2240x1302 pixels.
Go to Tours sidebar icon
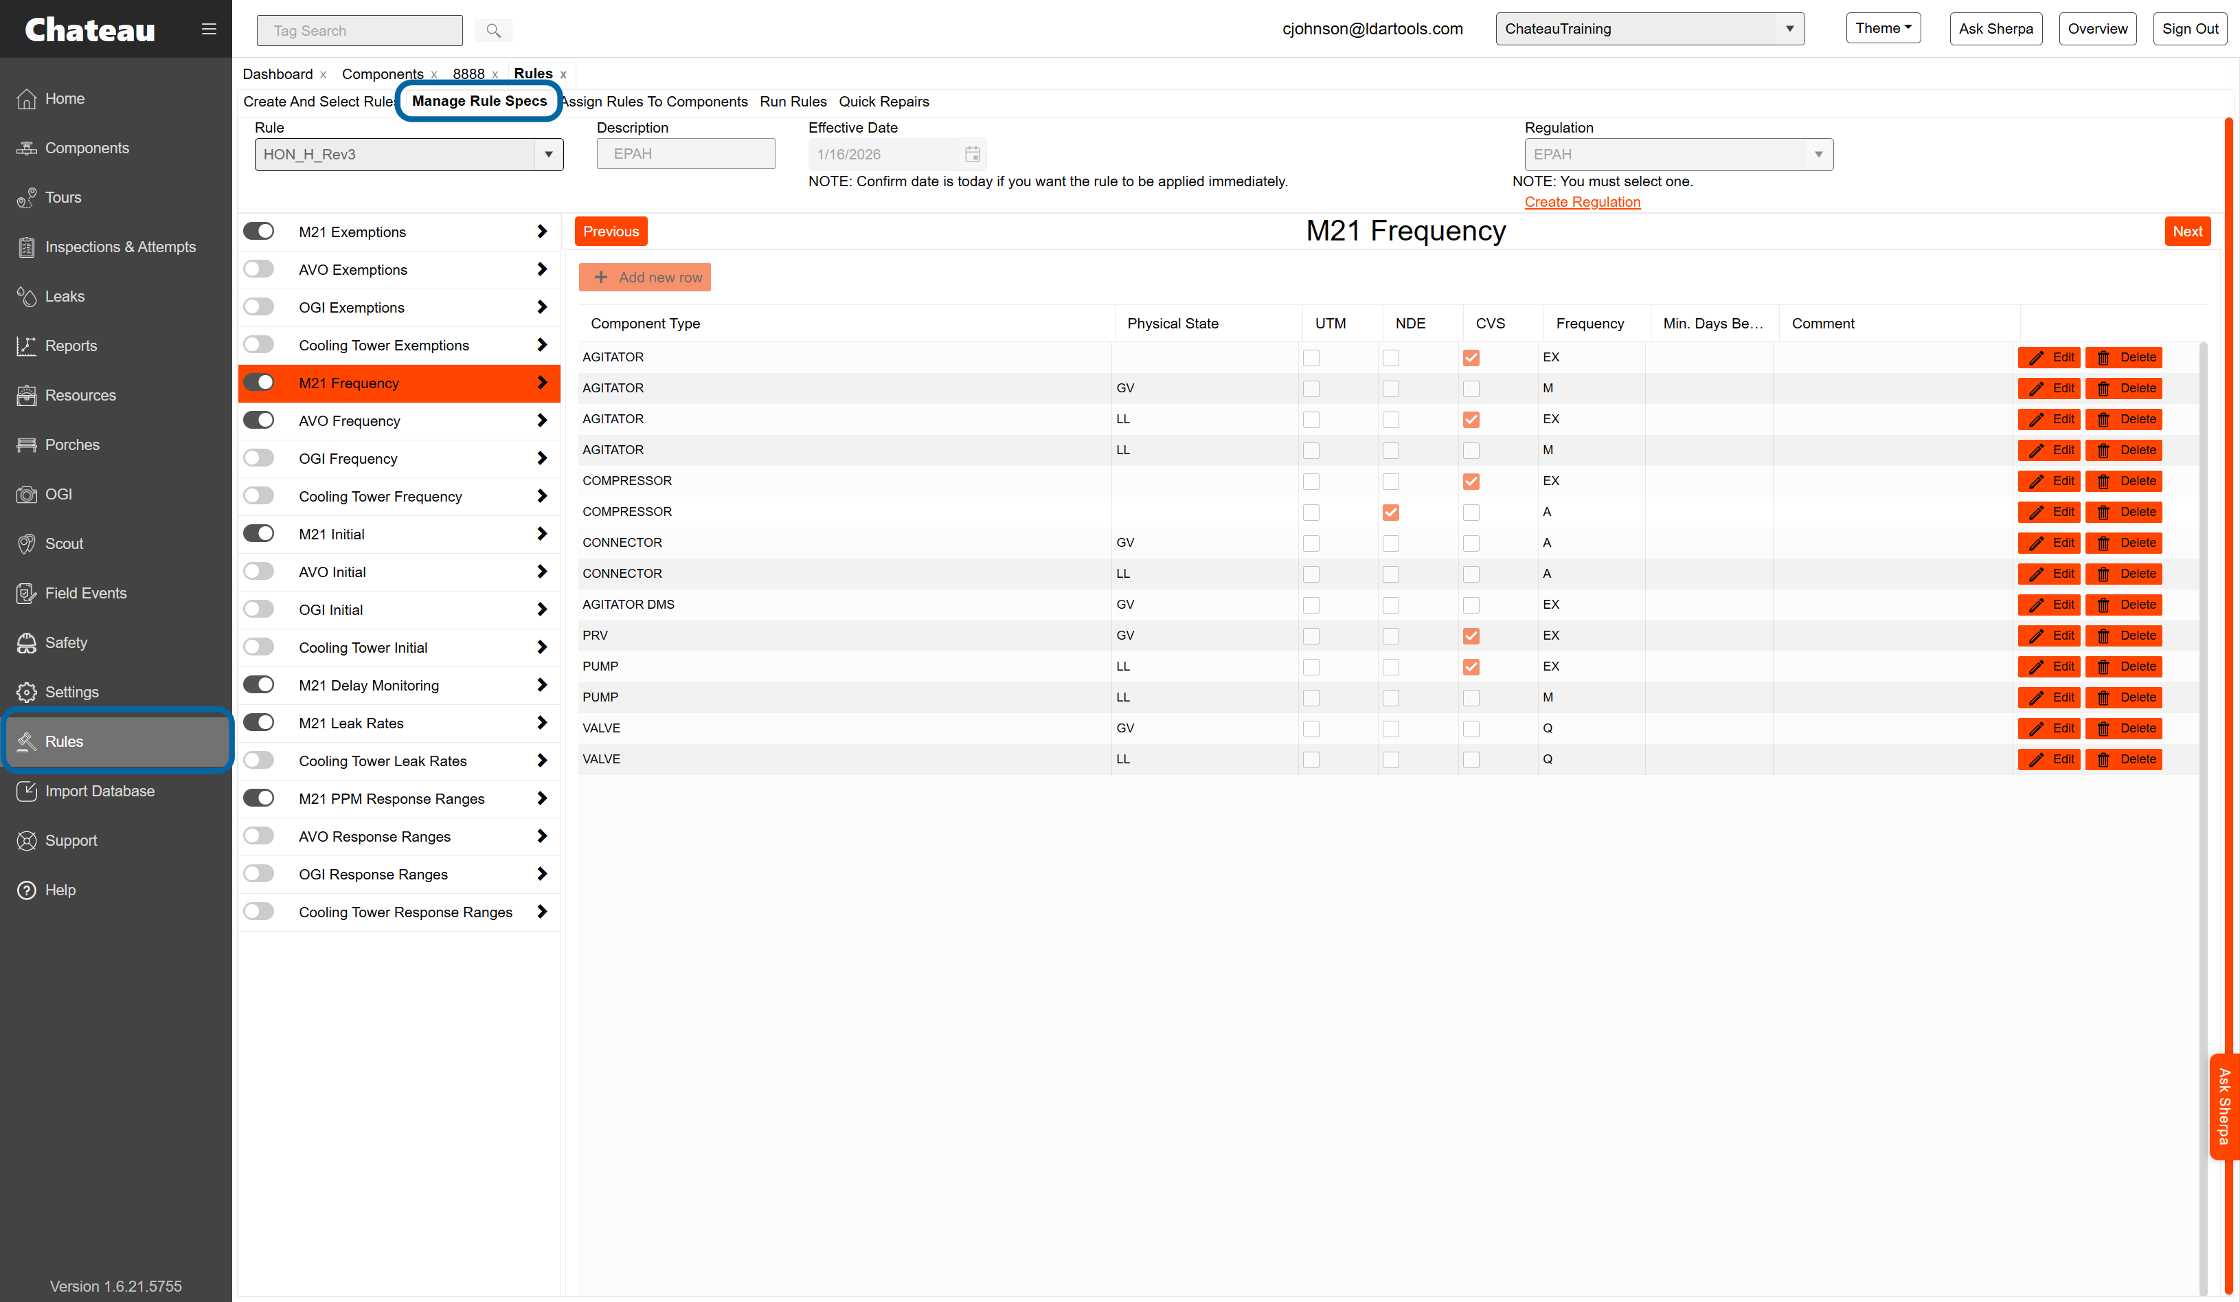[x=27, y=197]
